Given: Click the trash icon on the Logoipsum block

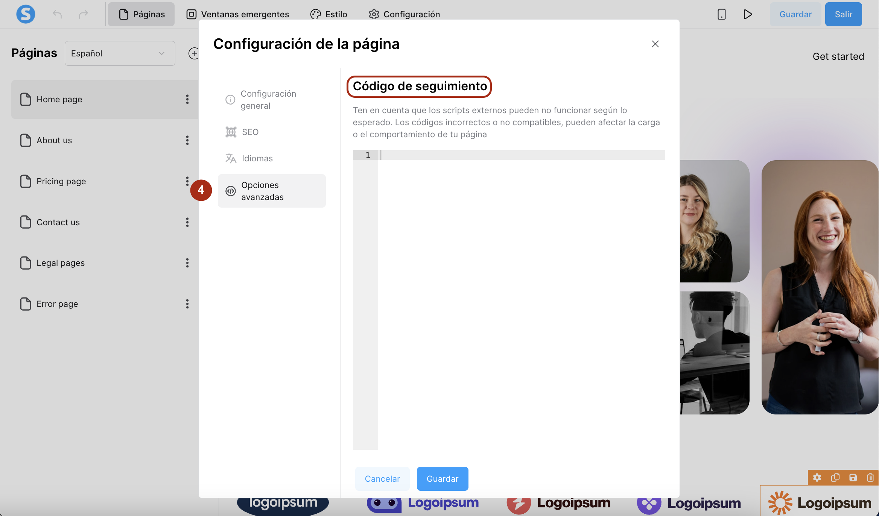Looking at the screenshot, I should click(x=870, y=478).
